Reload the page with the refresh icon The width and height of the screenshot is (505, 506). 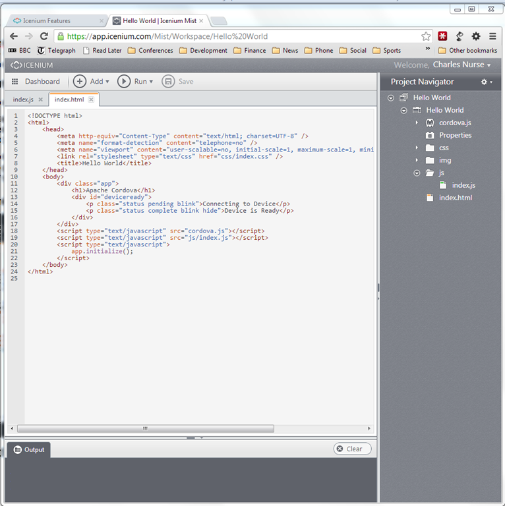click(44, 36)
